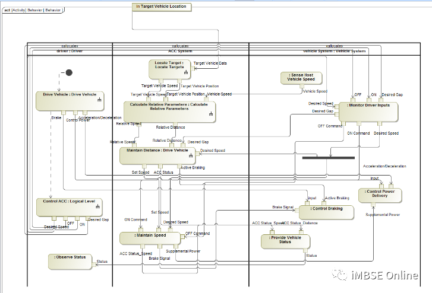432x293 pixels.
Task: Click the driver : Driver swimlane header
Action: pyautogui.click(x=70, y=51)
